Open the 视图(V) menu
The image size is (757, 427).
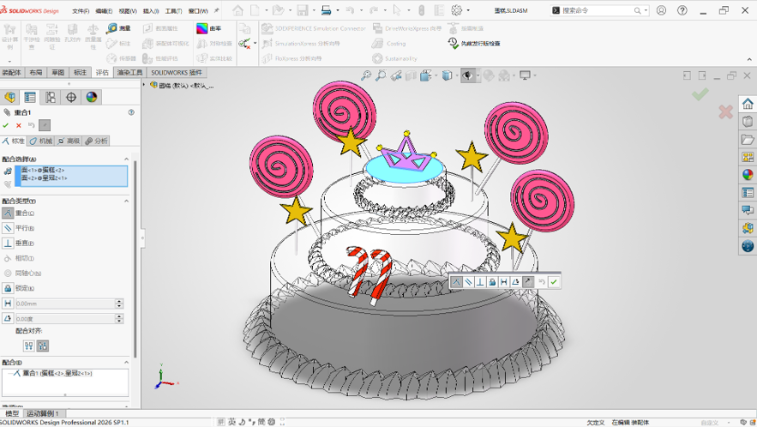128,10
